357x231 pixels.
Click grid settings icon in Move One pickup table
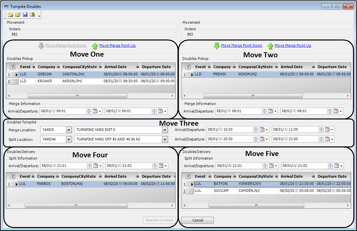[13, 67]
